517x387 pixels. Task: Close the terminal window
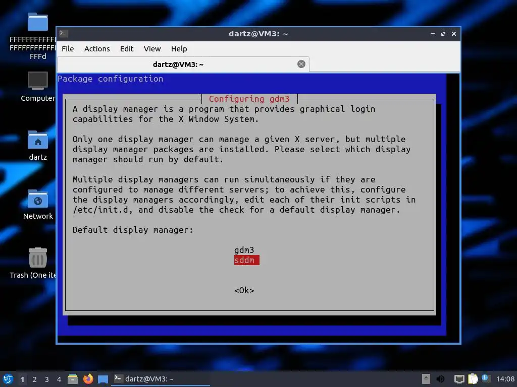454,34
